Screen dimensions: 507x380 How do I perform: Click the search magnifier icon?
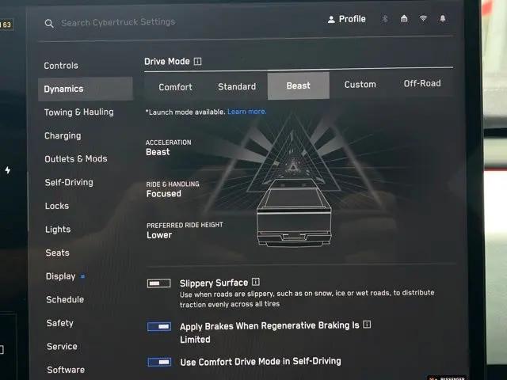pyautogui.click(x=49, y=23)
